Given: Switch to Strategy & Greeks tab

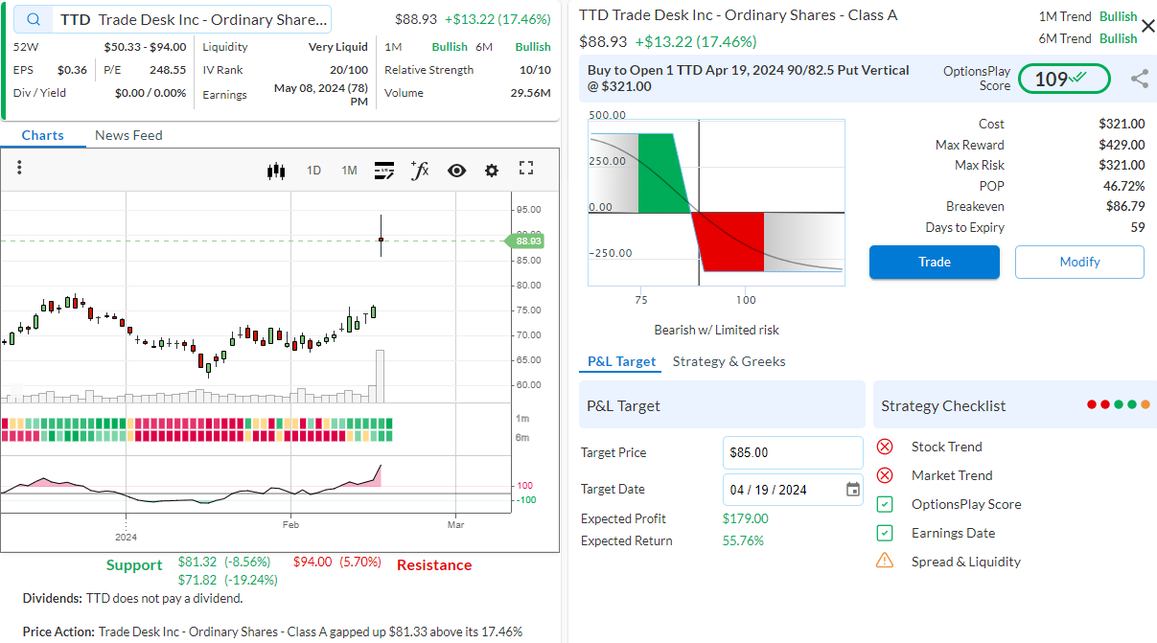Looking at the screenshot, I should [x=729, y=361].
